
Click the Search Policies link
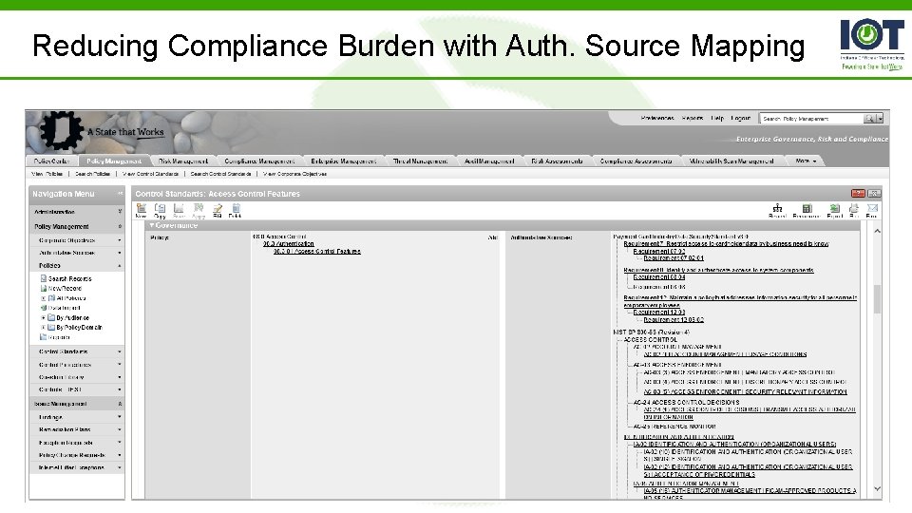(92, 173)
